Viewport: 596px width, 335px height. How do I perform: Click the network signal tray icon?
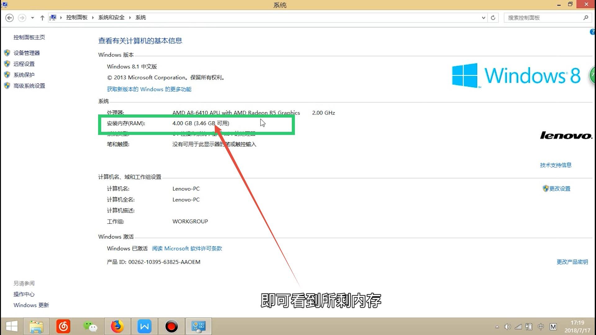click(518, 327)
